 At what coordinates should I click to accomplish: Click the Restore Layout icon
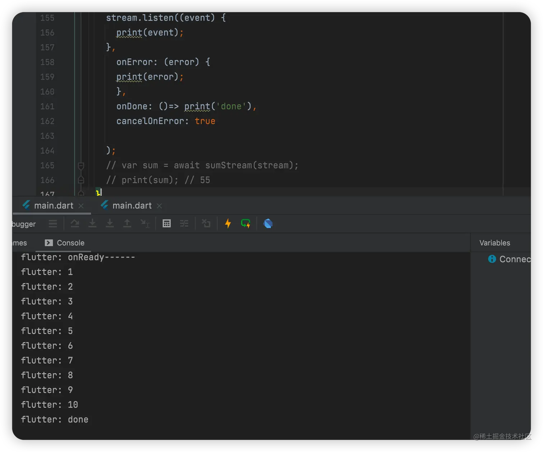pos(206,224)
